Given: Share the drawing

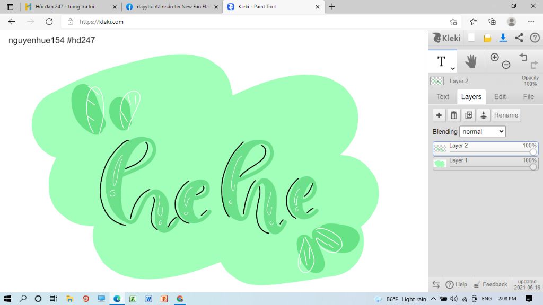Looking at the screenshot, I should click(519, 38).
